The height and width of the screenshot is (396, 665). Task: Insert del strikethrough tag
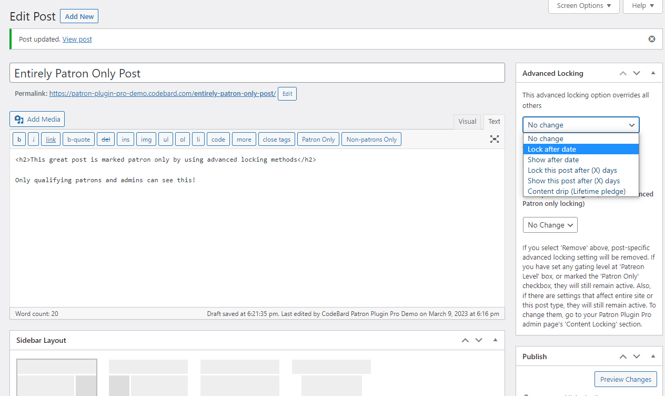(x=106, y=140)
